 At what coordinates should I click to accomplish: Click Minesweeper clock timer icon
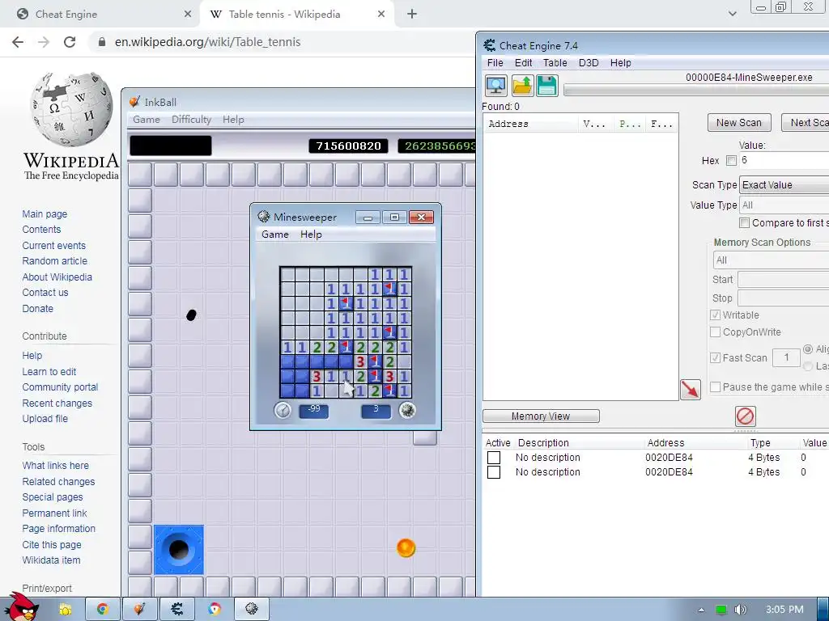[283, 410]
